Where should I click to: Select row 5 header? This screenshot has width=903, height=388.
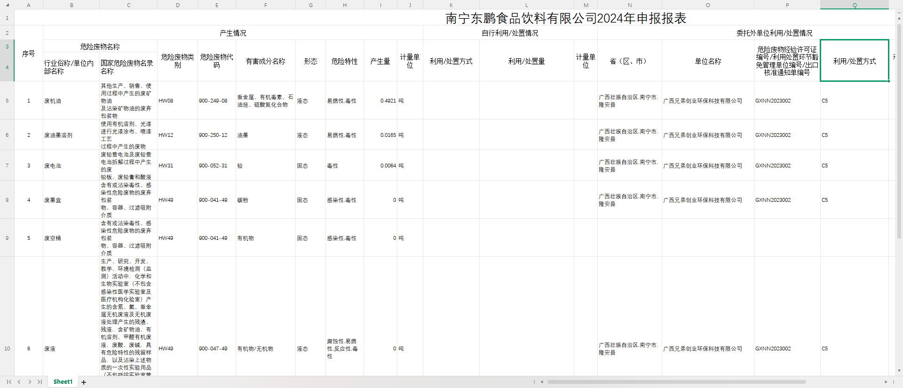point(7,101)
